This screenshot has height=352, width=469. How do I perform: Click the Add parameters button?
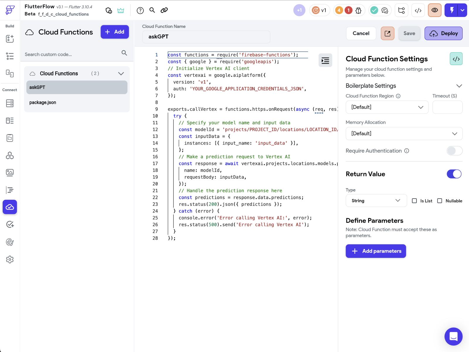[376, 251]
